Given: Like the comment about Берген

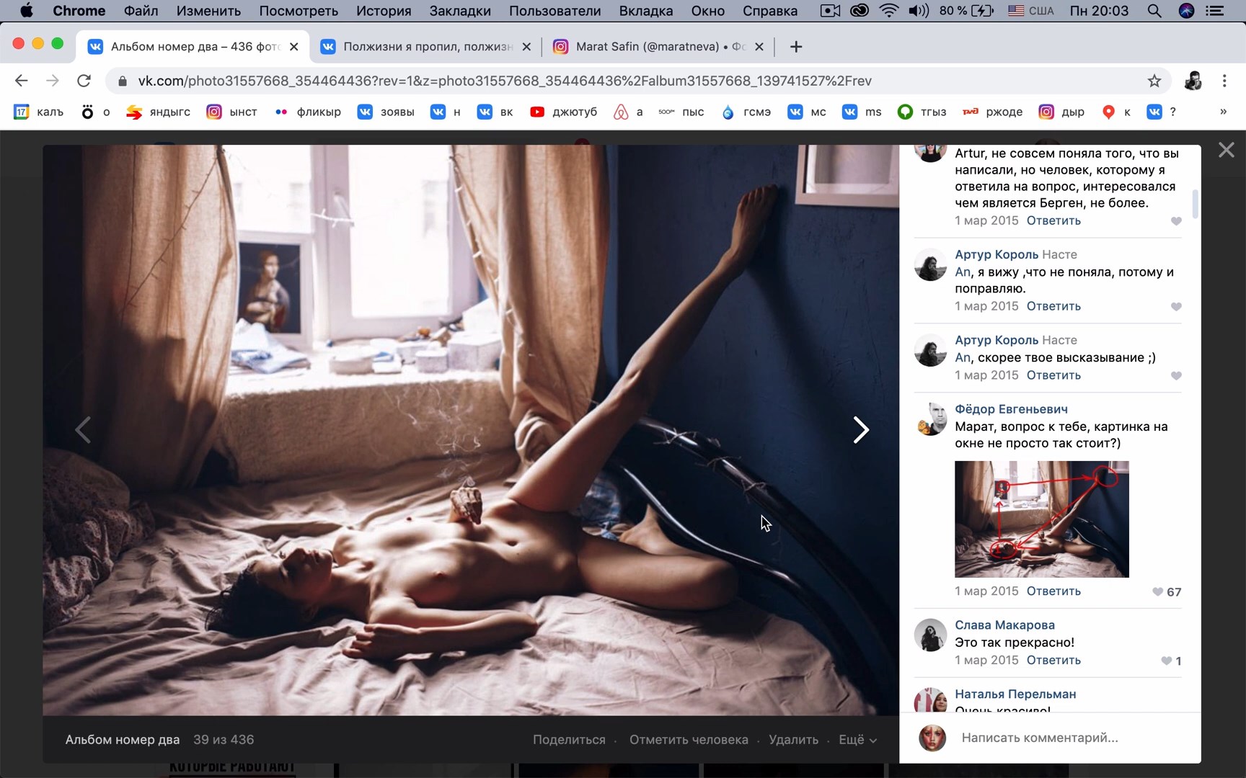Looking at the screenshot, I should tap(1176, 221).
